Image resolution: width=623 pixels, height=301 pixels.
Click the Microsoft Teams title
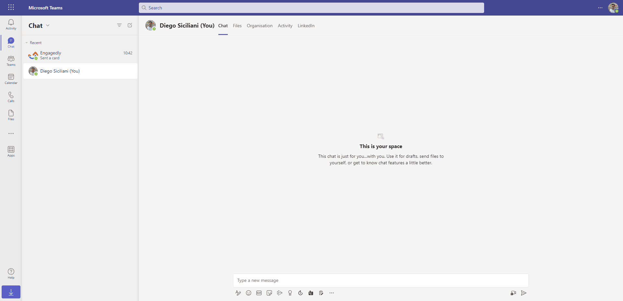tap(45, 8)
